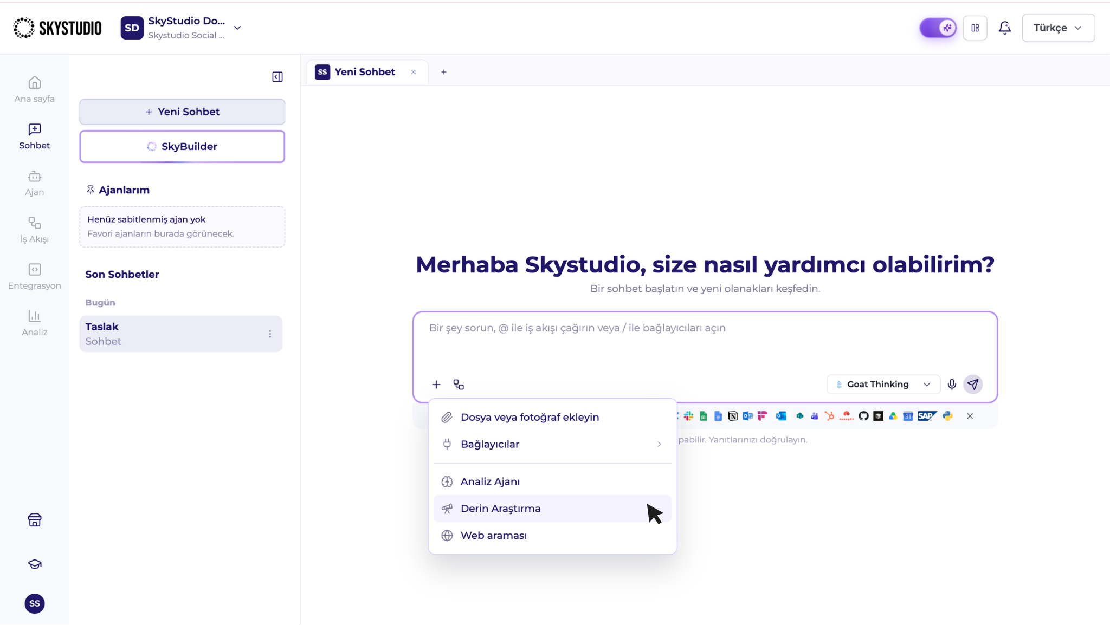Select the Python connector icon
Viewport: 1110px width, 625px height.
[947, 416]
